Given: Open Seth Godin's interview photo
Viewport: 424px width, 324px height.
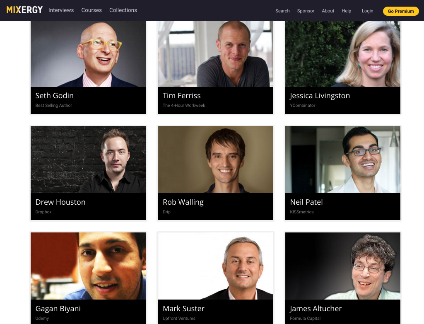Looking at the screenshot, I should [88, 54].
